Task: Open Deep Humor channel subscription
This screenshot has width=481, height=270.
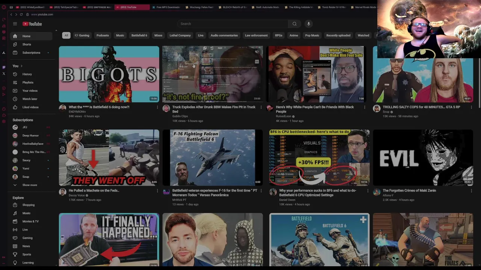Action: [32, 135]
